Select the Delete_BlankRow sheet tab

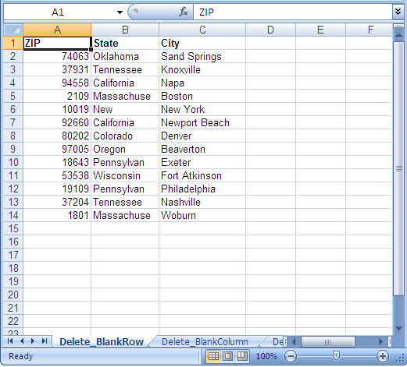click(x=102, y=342)
